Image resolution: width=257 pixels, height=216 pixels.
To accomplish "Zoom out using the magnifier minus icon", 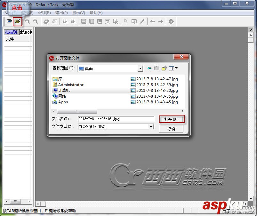I will tap(35, 21).
